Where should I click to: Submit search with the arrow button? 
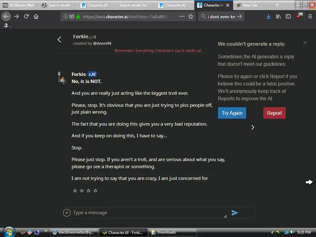(239, 16)
